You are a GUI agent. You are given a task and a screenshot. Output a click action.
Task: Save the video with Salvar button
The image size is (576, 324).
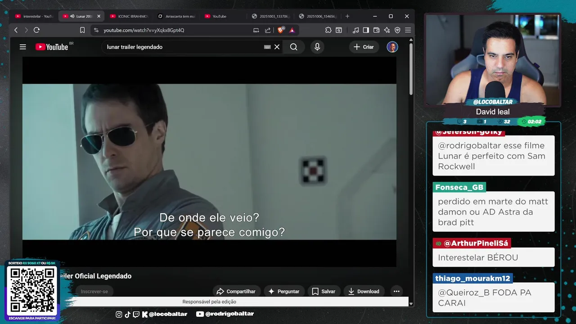coord(324,292)
